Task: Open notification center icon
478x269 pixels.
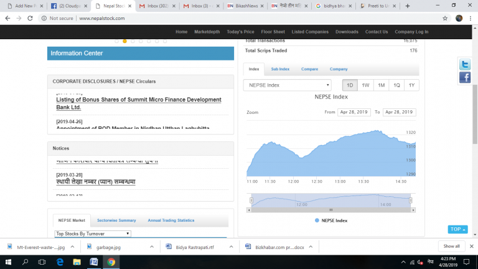Action: (x=466, y=262)
